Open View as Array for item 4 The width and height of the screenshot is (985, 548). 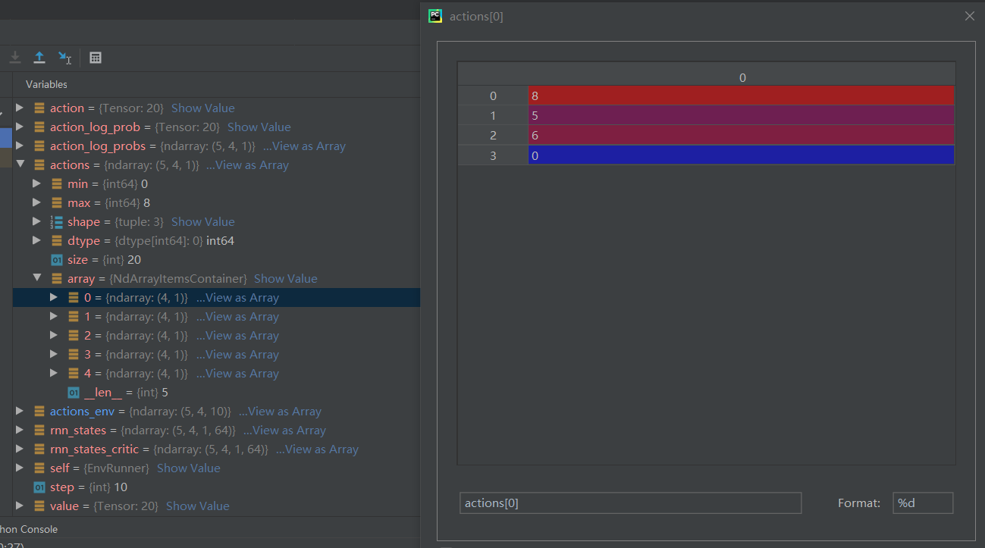click(x=237, y=373)
